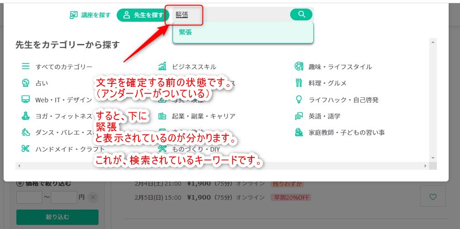Clear price filter with the X button
Image resolution: width=460 pixels, height=229 pixels.
[x=93, y=197]
